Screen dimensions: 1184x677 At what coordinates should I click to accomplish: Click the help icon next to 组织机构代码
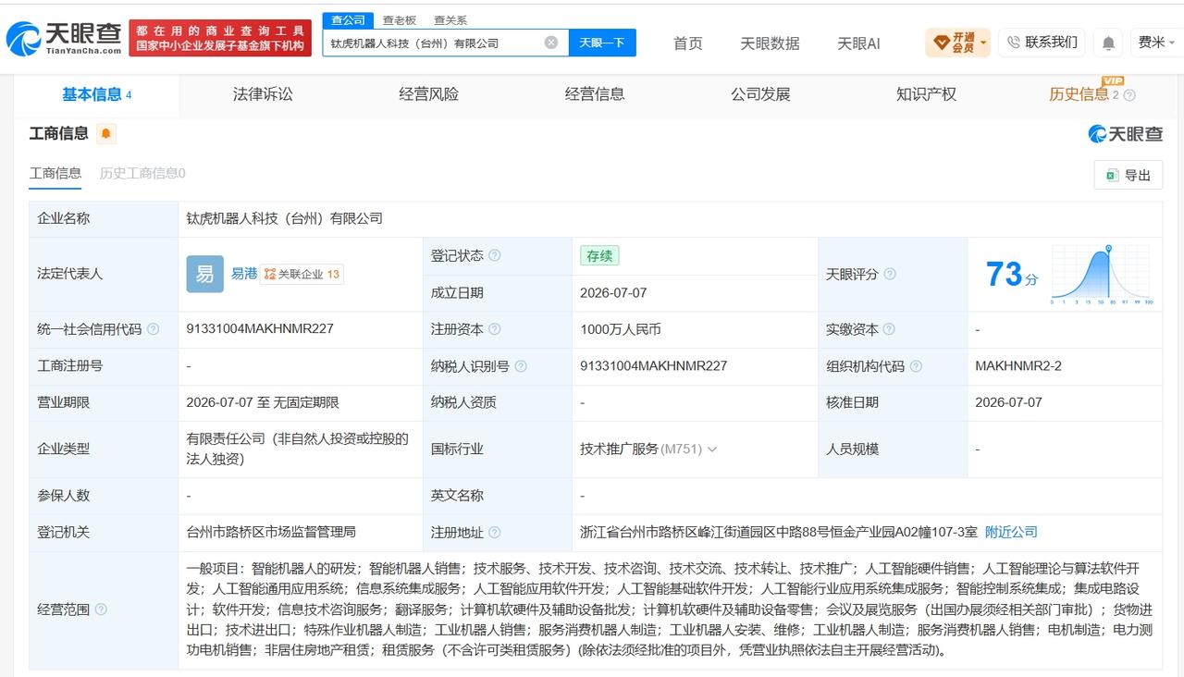pyautogui.click(x=916, y=366)
